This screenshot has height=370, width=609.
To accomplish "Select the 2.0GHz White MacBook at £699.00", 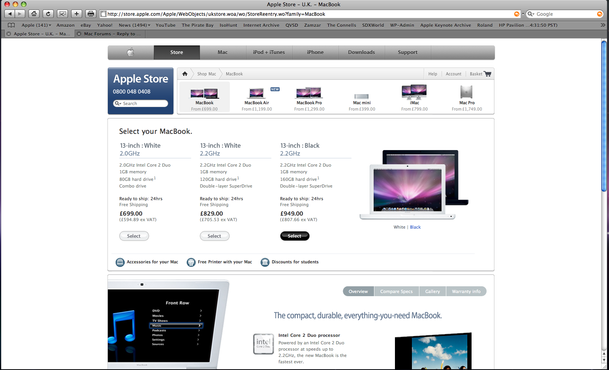I will pyautogui.click(x=134, y=236).
